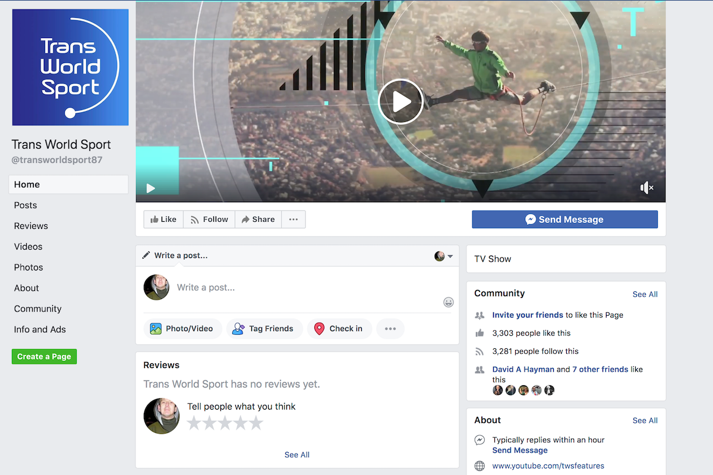Open Community in the page sidebar
This screenshot has width=713, height=475.
tap(38, 309)
